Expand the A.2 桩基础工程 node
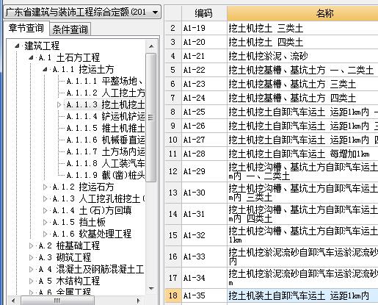 click(31, 245)
